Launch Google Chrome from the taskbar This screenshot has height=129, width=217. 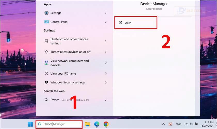coord(106,124)
